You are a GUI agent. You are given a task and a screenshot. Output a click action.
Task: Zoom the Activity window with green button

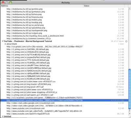(x=10, y=3)
